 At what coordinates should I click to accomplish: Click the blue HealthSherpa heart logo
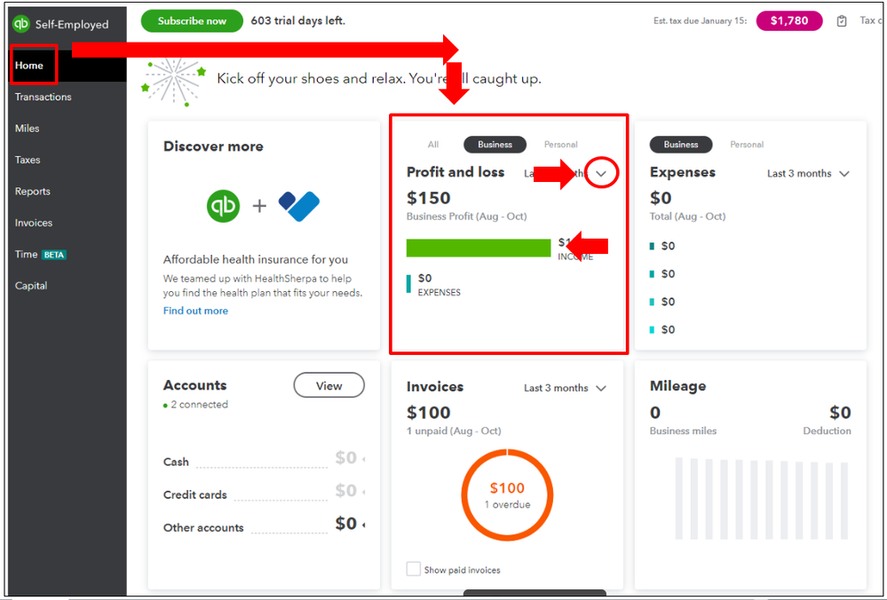coord(298,206)
